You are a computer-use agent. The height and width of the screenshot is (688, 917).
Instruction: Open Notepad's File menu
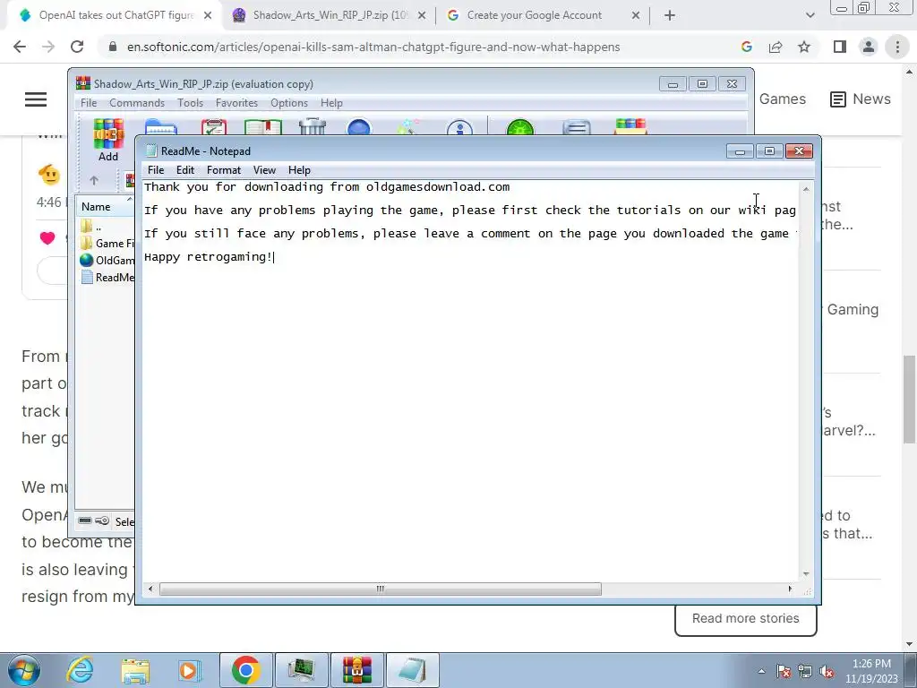tap(156, 170)
